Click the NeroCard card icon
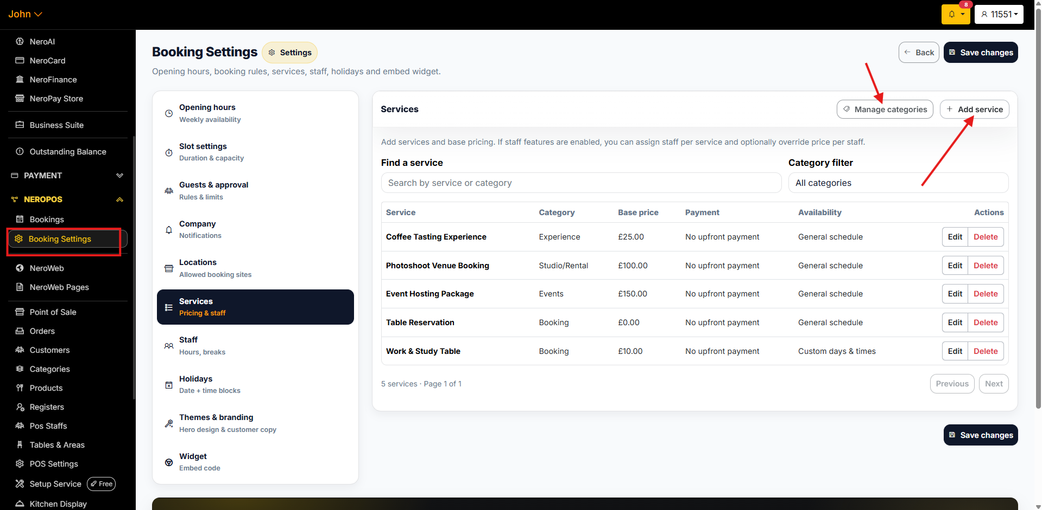This screenshot has height=510, width=1042. pyautogui.click(x=20, y=61)
